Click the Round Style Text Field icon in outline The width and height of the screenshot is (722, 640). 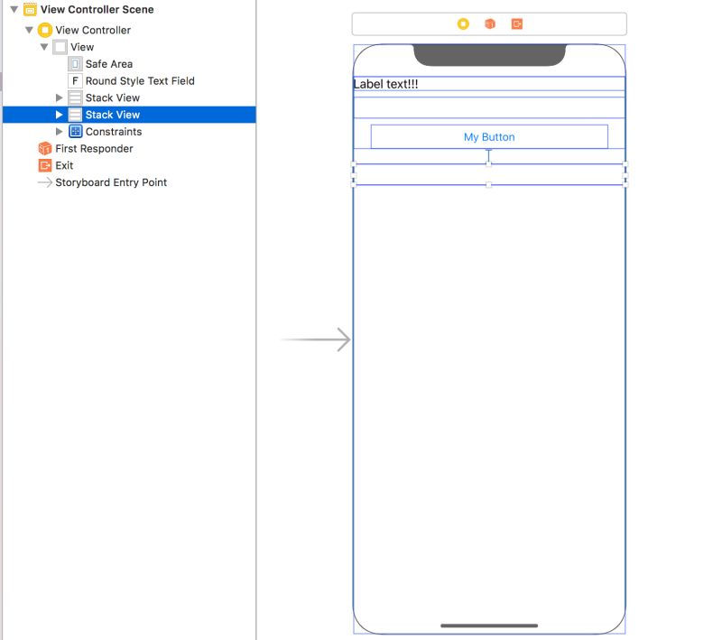point(74,80)
